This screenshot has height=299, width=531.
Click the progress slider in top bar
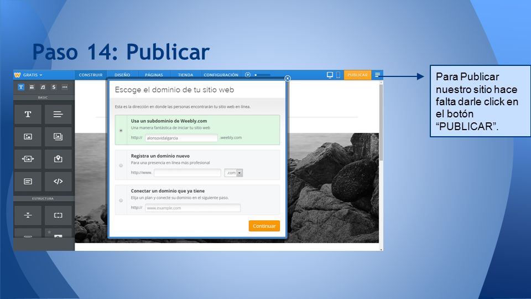263,75
